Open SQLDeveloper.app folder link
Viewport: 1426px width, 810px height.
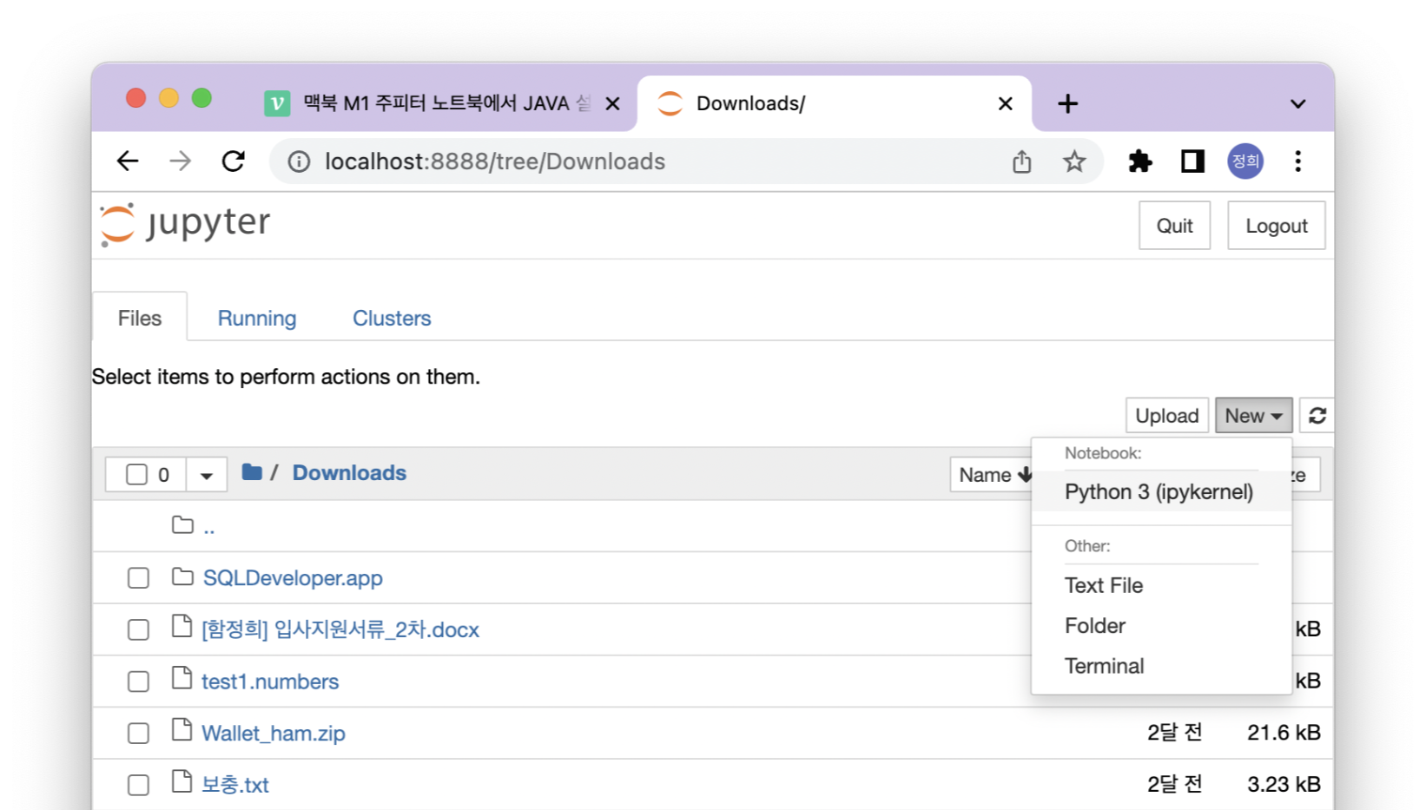(293, 578)
